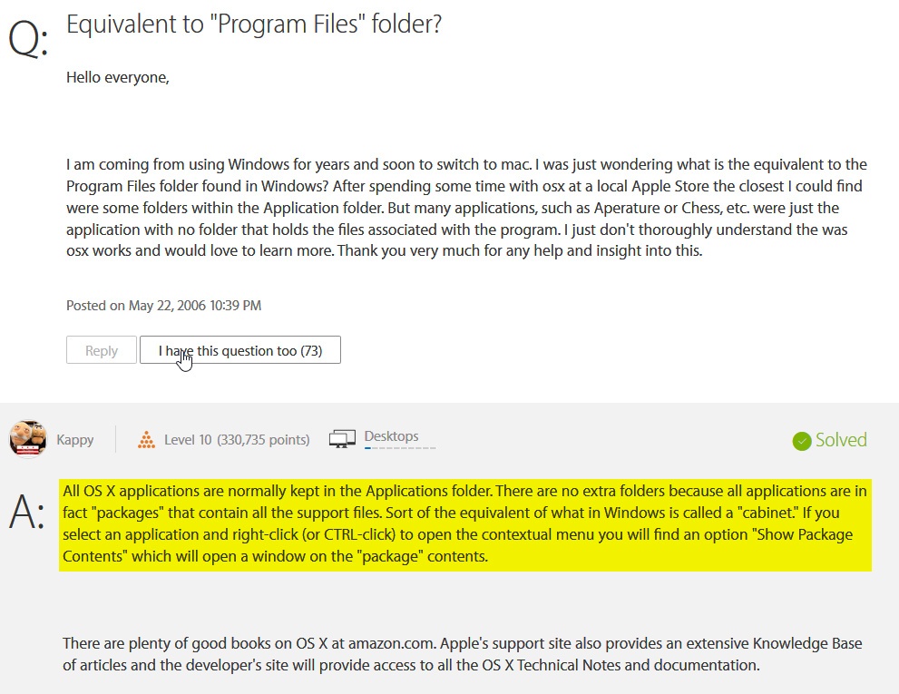Viewport: 899px width, 694px height.
Task: Click the dashed progress bar under Desktops
Action: (x=399, y=447)
